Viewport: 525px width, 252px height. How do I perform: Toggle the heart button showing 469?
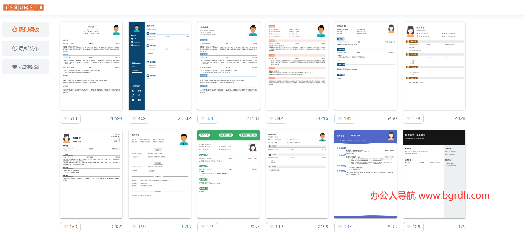pos(134,118)
